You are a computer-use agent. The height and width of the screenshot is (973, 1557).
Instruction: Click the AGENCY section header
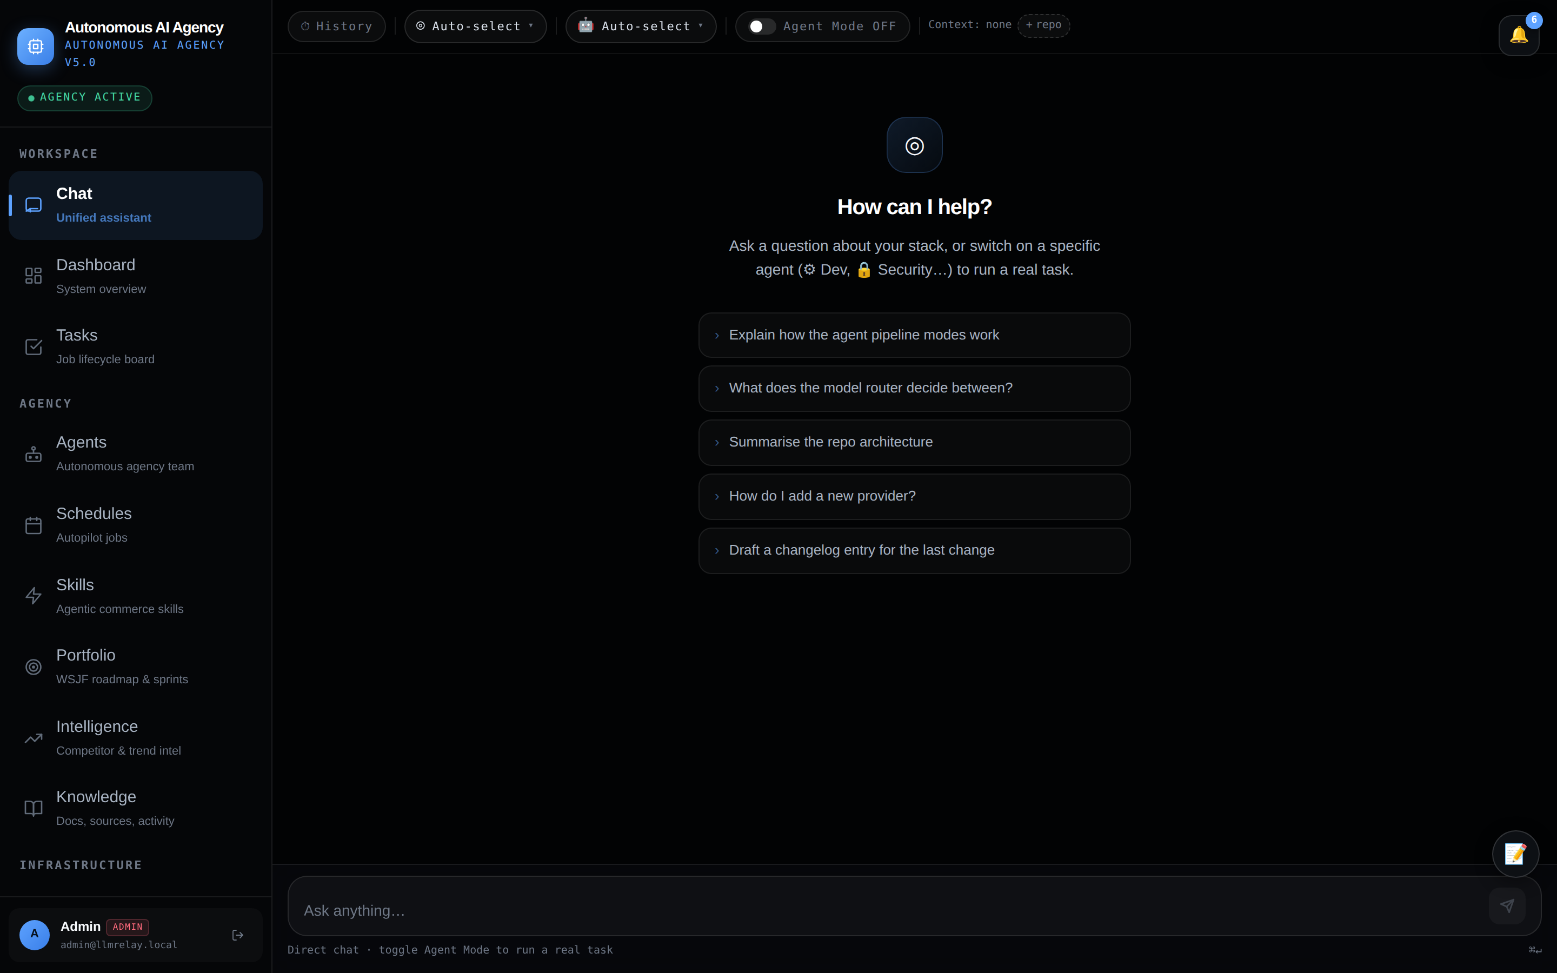click(45, 403)
